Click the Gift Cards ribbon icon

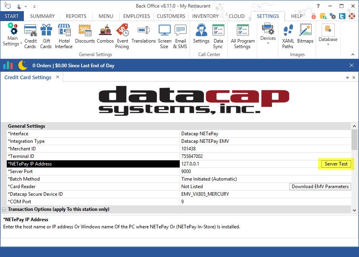[46, 36]
